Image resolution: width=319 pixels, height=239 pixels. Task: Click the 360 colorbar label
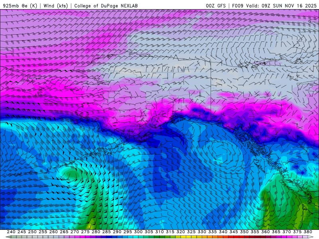[x=266, y=232]
